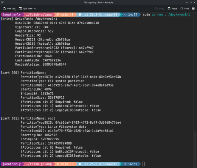197x168 pixels.
Task: Click the DiskGUID value line
Action: [x=57, y=23]
